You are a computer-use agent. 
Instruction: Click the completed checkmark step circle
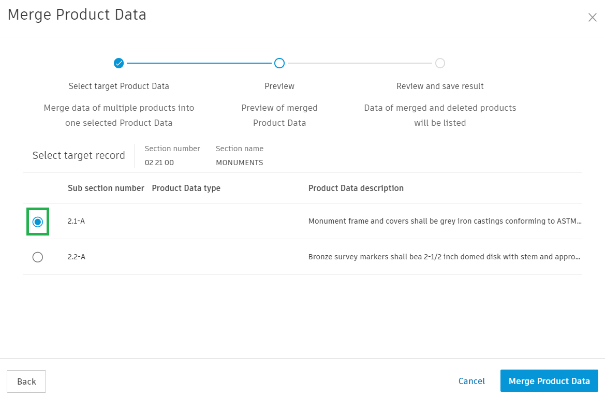(x=119, y=63)
